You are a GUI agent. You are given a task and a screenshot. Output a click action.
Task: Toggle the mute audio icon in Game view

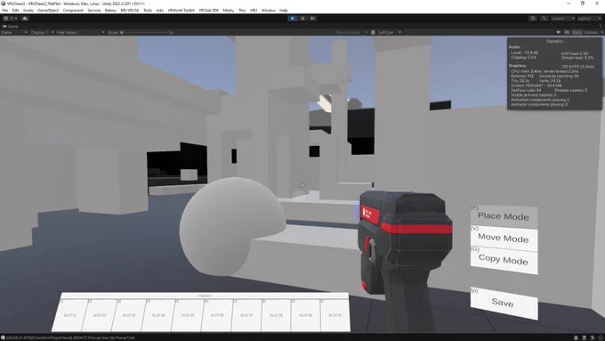[x=559, y=32]
